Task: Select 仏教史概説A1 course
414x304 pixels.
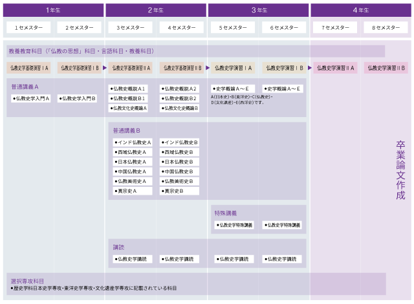Action: (128, 89)
